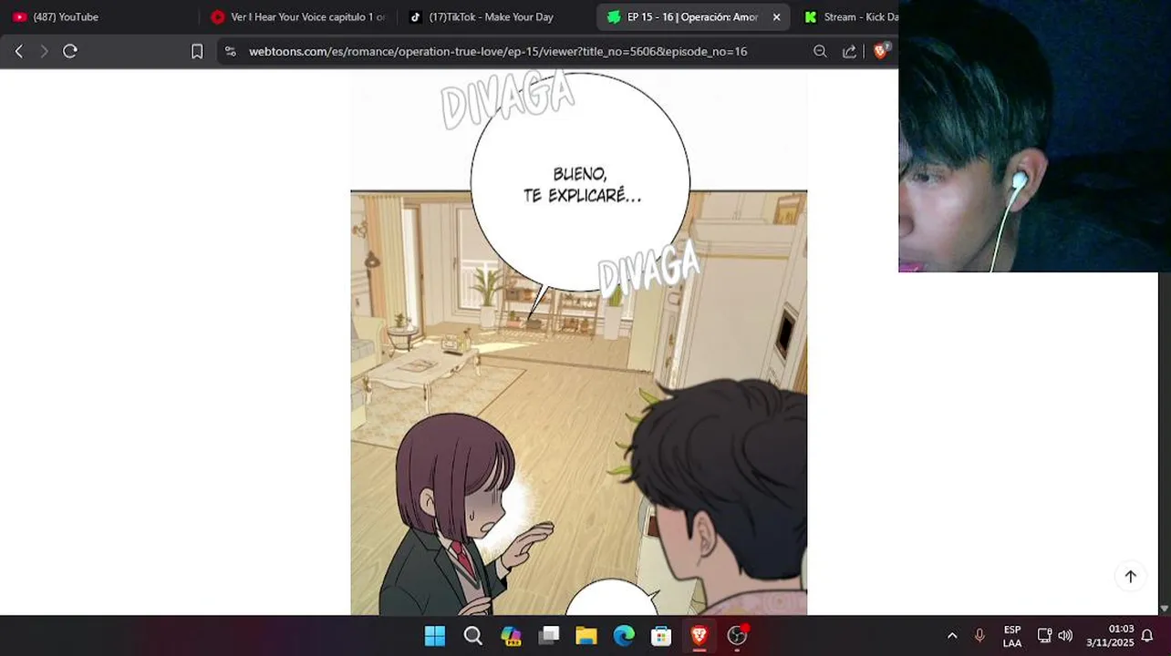Image resolution: width=1171 pixels, height=656 pixels.
Task: Open the network status tray icon
Action: (x=1045, y=636)
